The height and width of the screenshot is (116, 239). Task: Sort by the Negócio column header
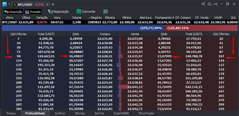95,18
